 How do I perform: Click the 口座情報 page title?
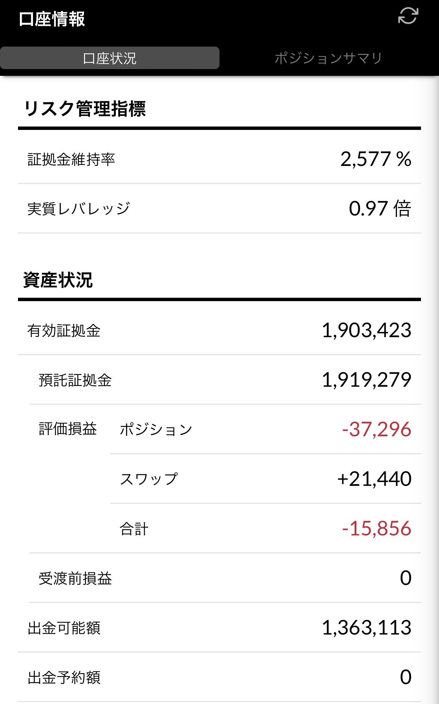click(52, 19)
